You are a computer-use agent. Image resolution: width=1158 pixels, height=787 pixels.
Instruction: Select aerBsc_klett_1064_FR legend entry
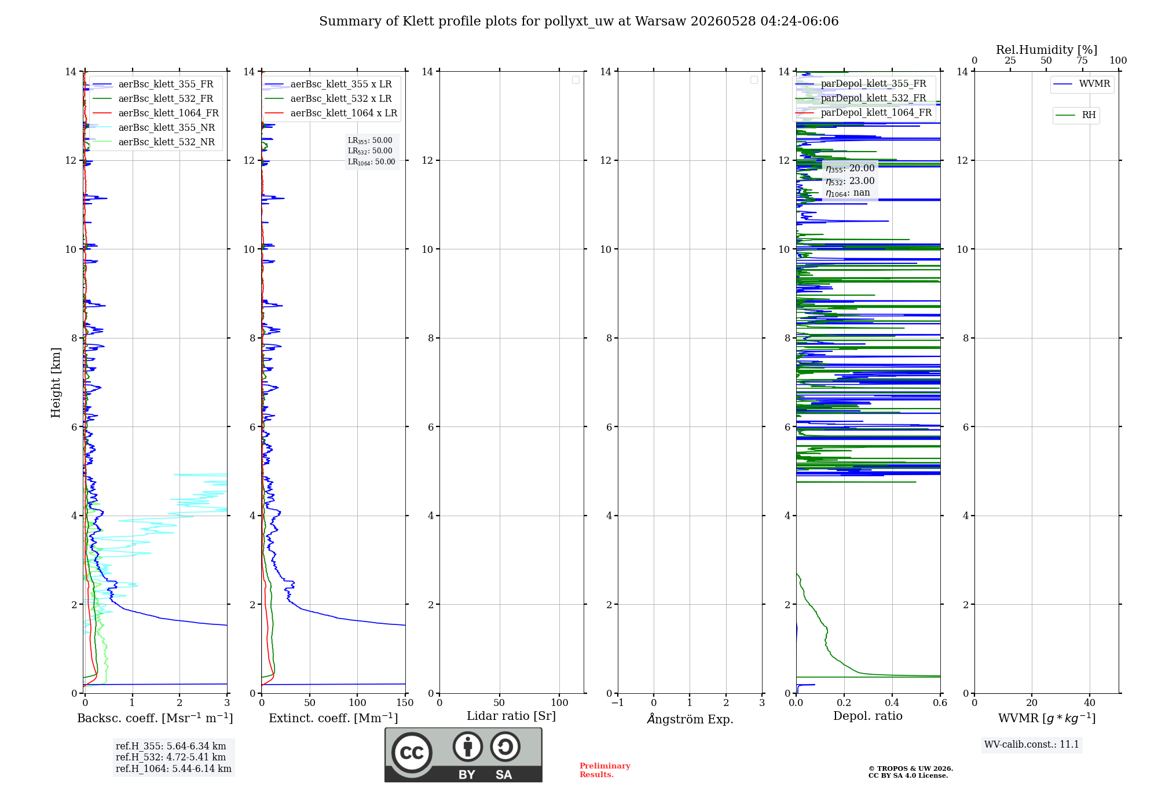point(156,113)
